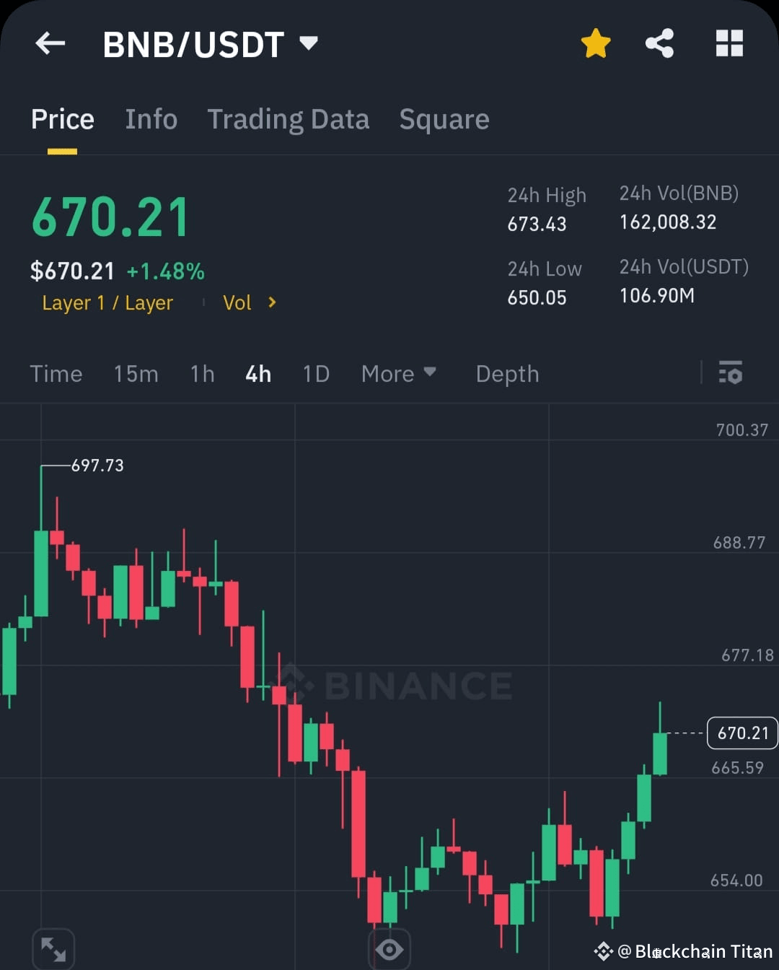View the Depth chart
The width and height of the screenshot is (779, 970).
point(507,373)
